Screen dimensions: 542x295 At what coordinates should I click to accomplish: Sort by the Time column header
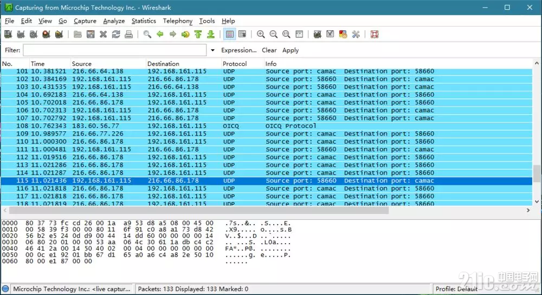50,64
